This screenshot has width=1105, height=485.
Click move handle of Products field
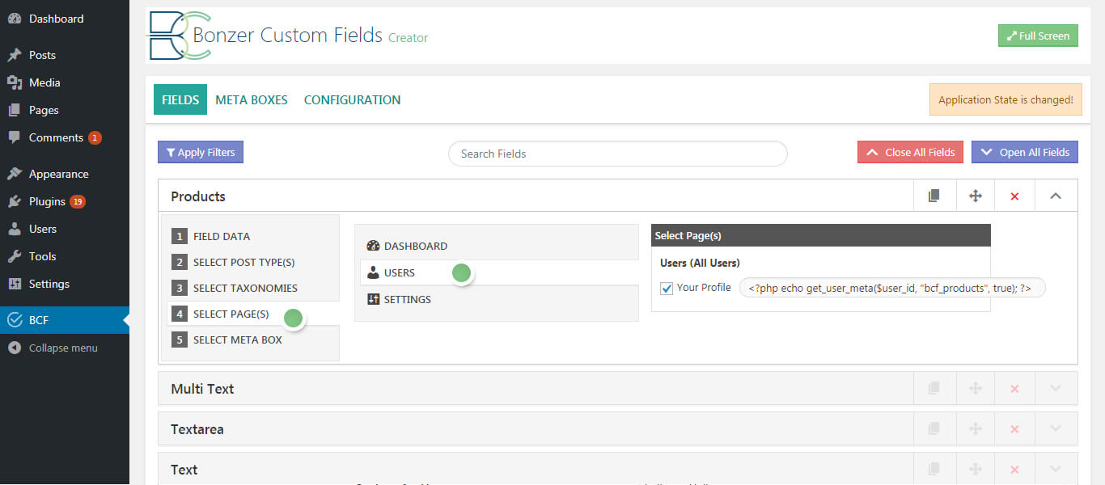pos(975,196)
